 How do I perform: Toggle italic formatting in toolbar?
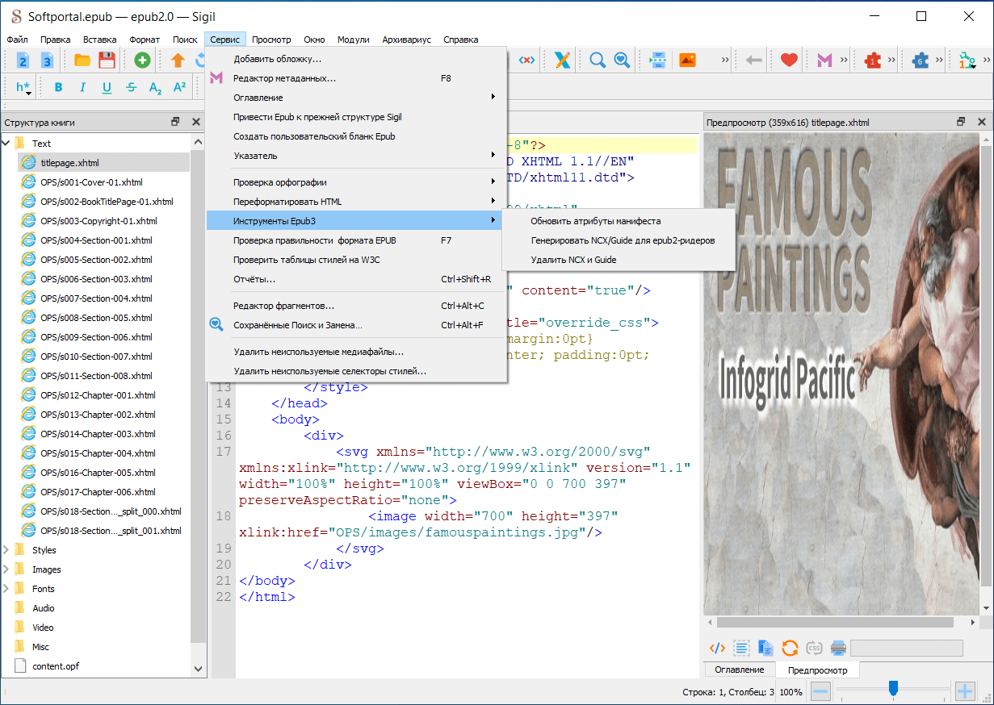82,87
